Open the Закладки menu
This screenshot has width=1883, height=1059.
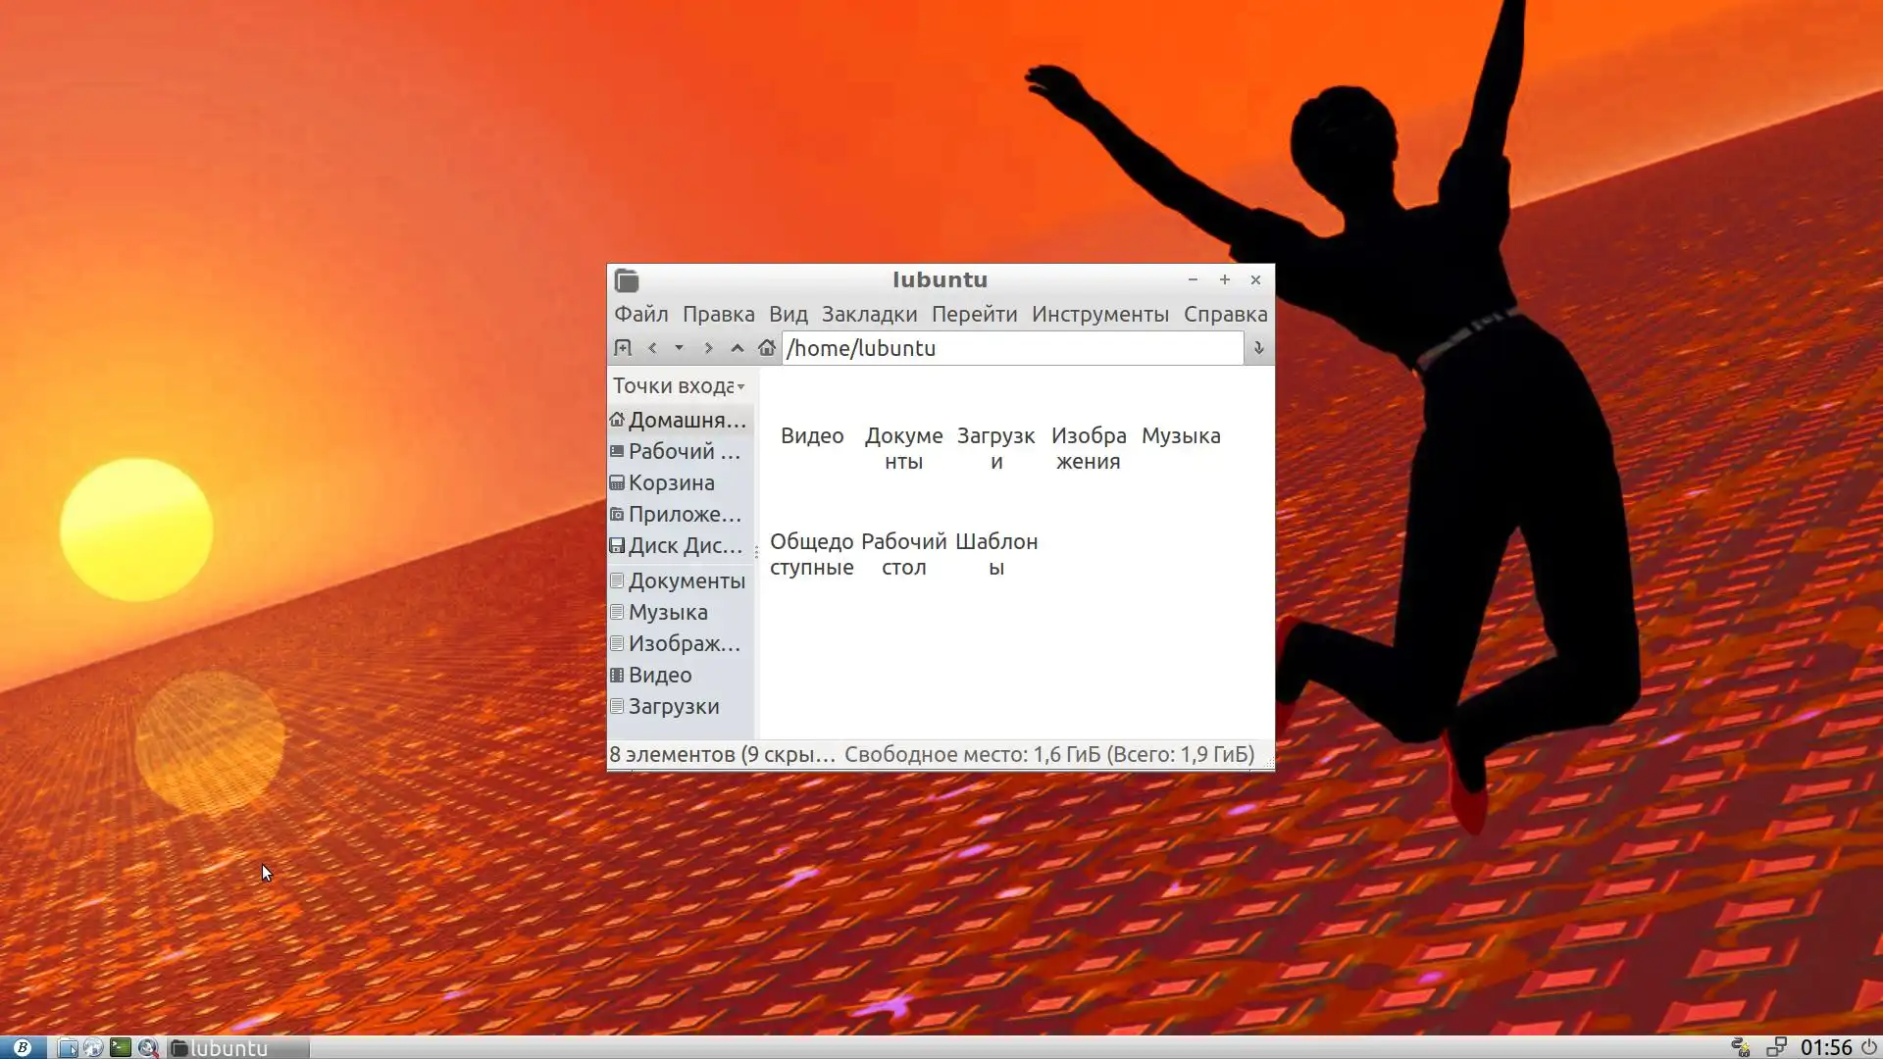pyautogui.click(x=869, y=315)
